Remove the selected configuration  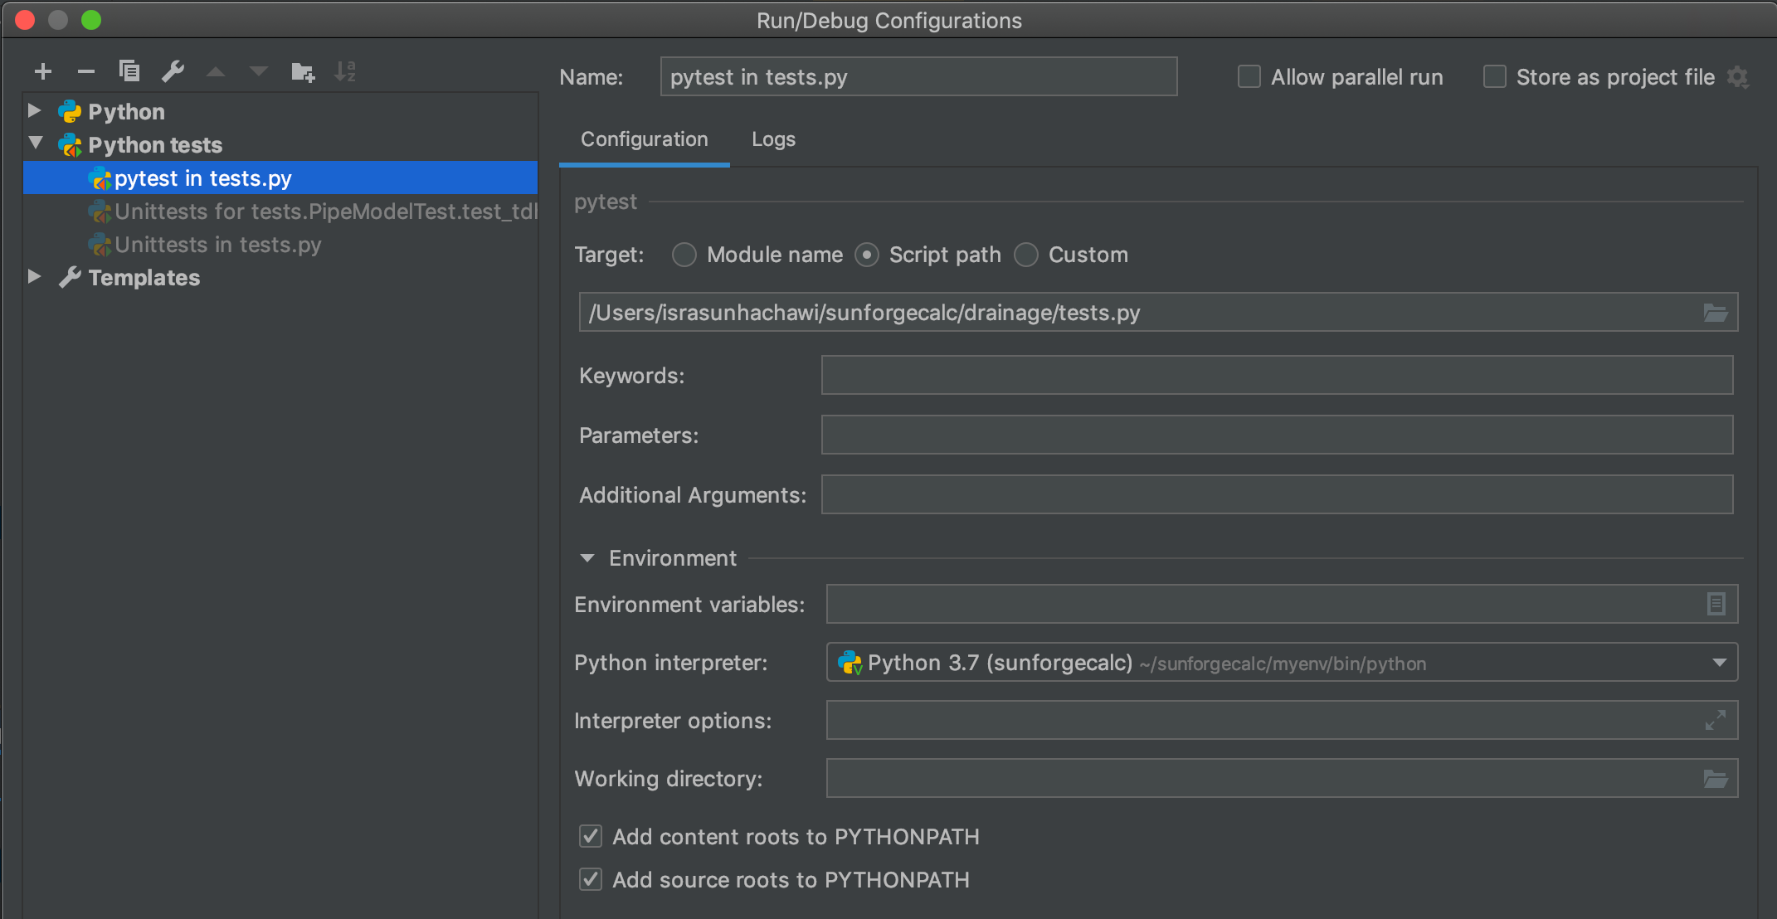pos(86,71)
